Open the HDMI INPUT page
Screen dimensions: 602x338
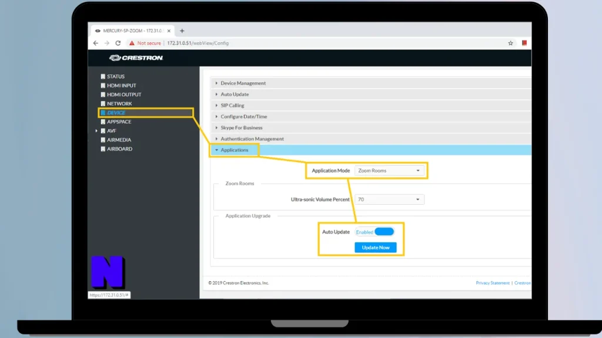[x=121, y=86]
